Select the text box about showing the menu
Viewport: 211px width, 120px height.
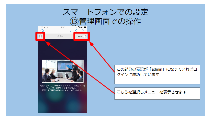[x=157, y=94]
